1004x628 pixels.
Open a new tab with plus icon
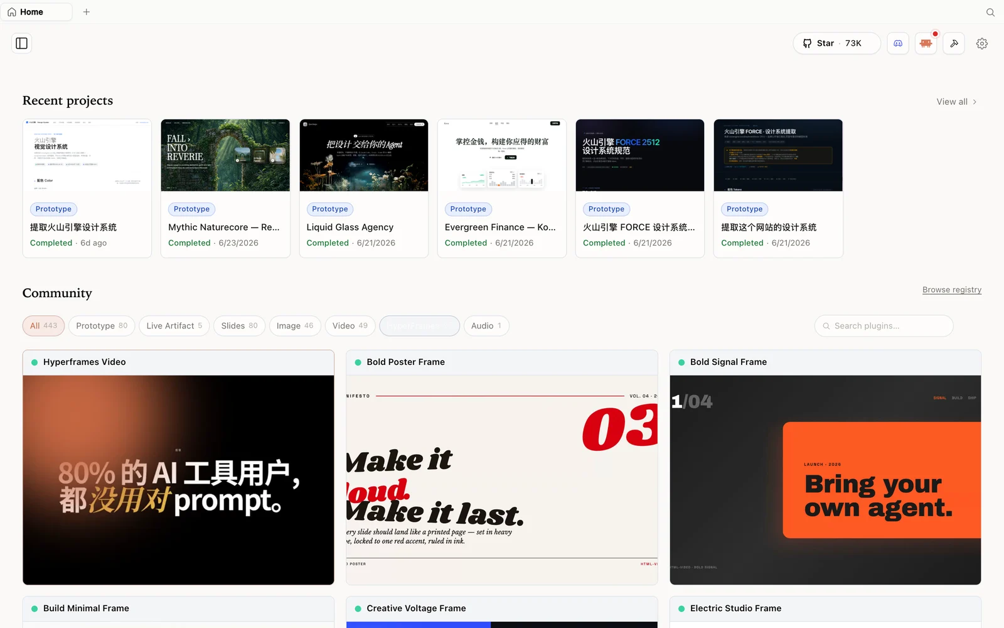[x=87, y=12]
